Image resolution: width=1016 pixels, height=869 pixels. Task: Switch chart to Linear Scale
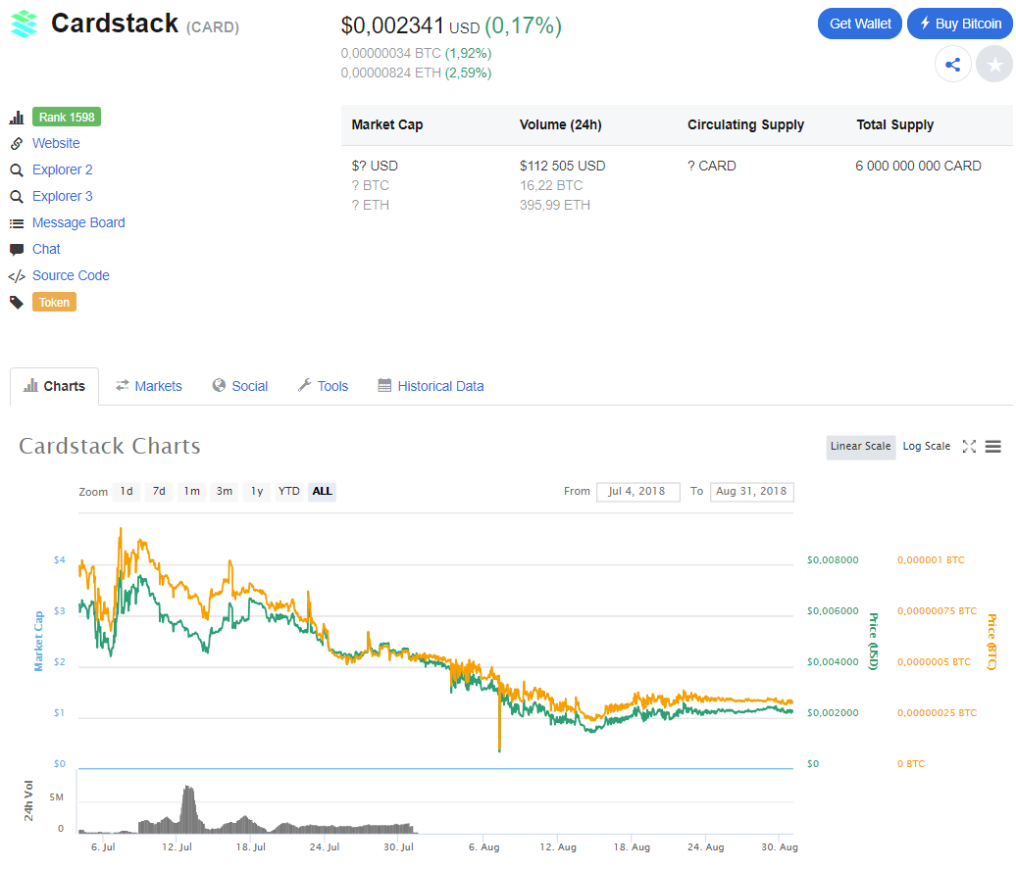860,446
